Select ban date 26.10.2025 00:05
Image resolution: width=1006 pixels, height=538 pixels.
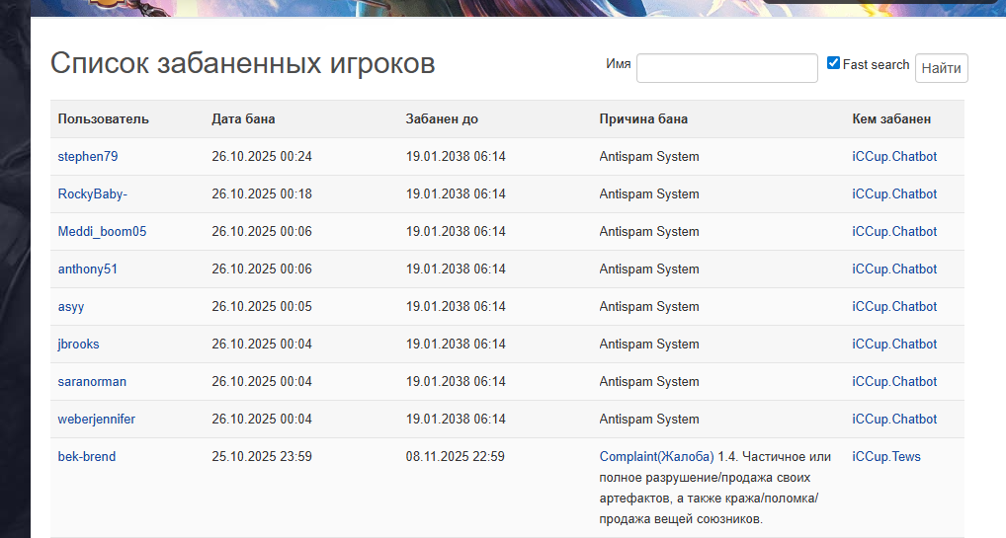[x=262, y=307]
